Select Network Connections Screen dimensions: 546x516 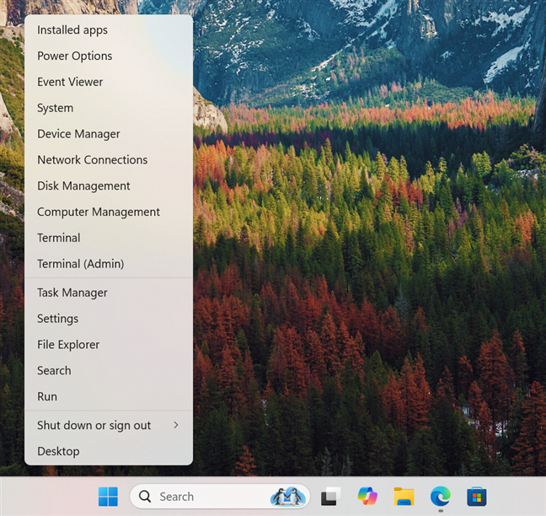(109, 160)
